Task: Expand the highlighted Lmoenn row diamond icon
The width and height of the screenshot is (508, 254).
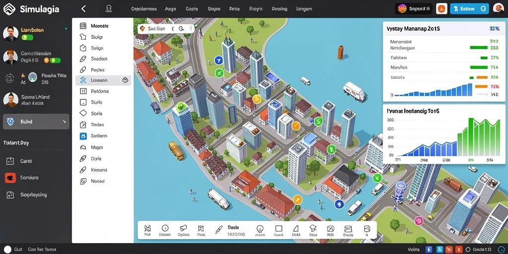Action: click(126, 80)
